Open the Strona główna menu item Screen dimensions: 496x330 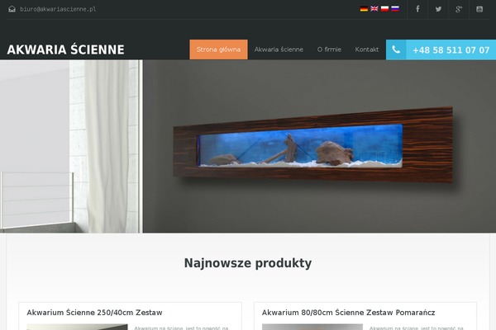coord(218,49)
